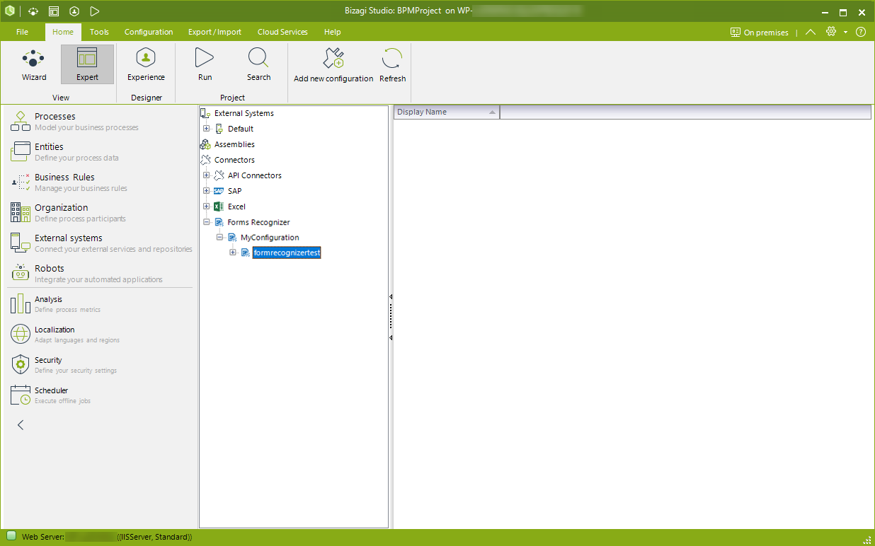
Task: Open the settings gear menu
Action: (831, 32)
